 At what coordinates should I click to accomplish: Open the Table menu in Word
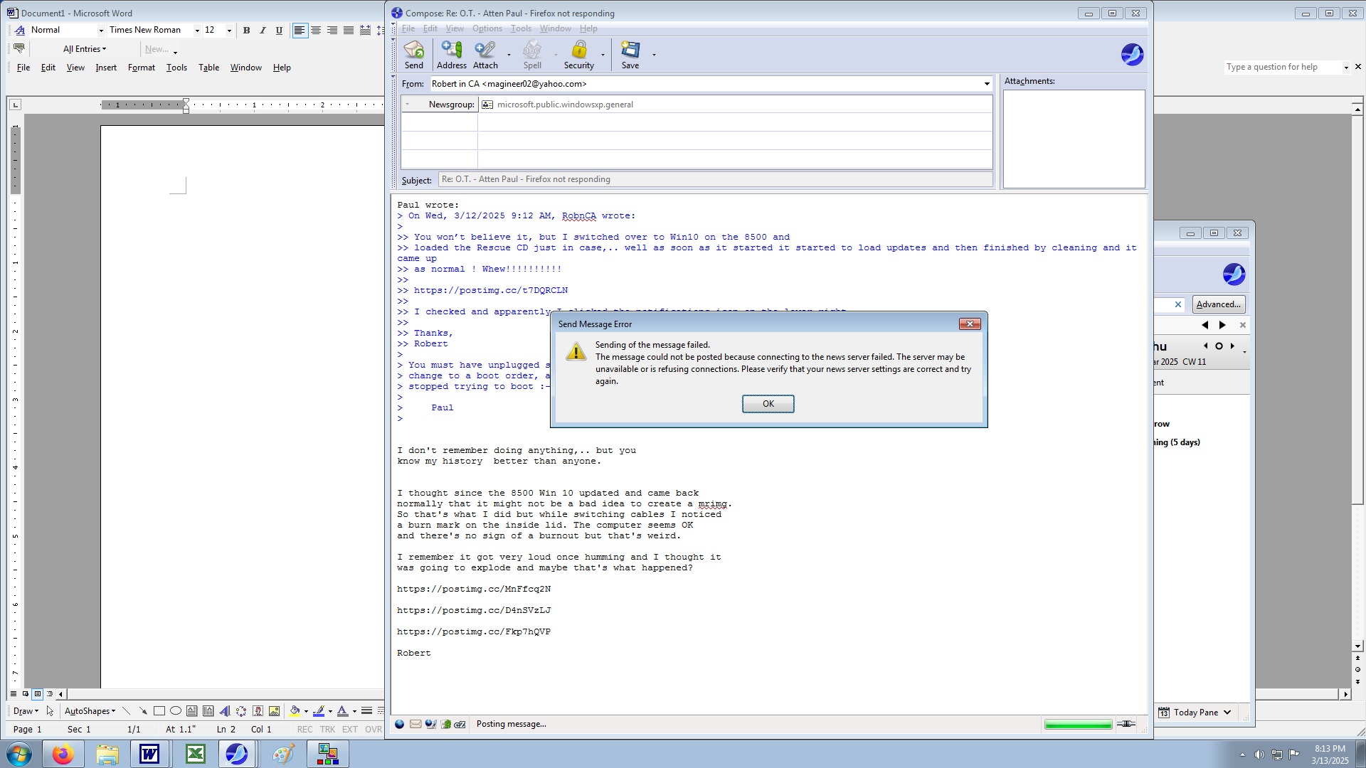tap(208, 68)
